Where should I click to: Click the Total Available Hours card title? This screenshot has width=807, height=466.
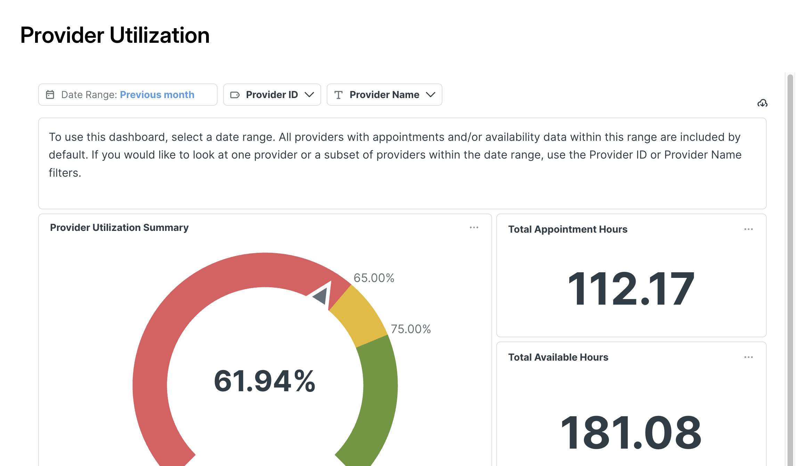(x=558, y=357)
